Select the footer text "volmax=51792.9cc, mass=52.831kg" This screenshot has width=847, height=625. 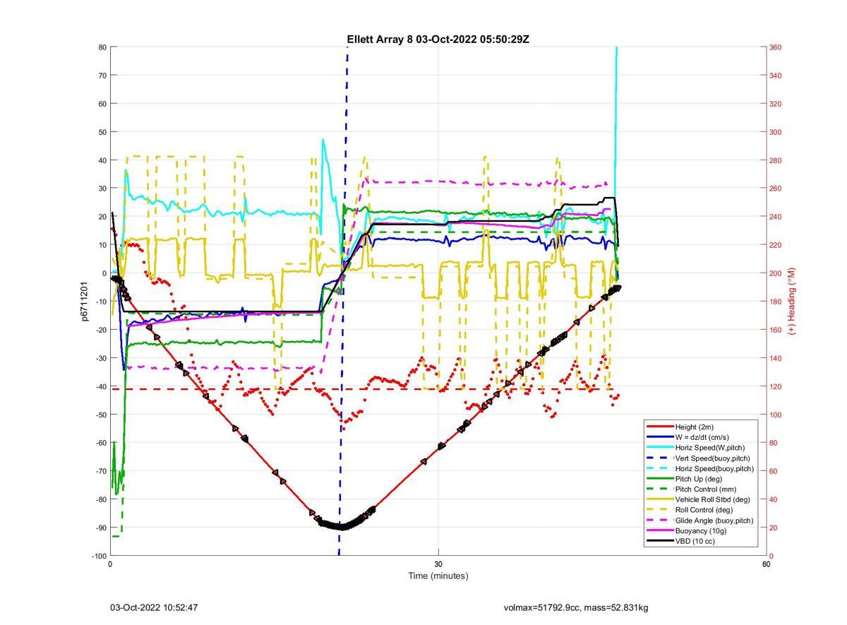click(576, 607)
